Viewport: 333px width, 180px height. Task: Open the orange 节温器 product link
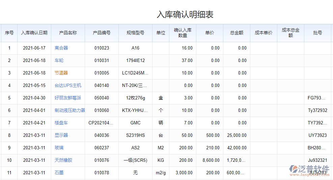(61, 73)
